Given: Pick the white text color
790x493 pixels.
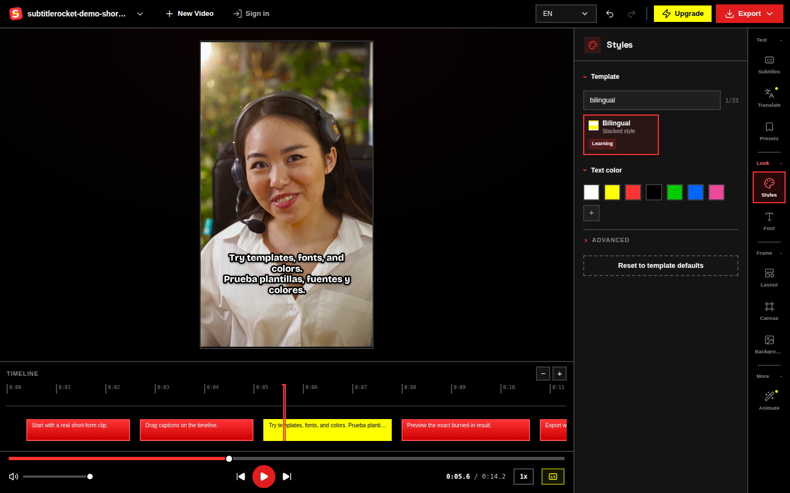Looking at the screenshot, I should [x=591, y=192].
